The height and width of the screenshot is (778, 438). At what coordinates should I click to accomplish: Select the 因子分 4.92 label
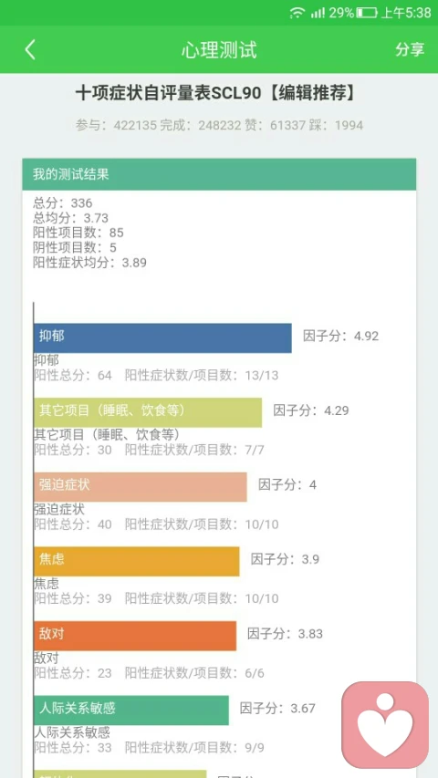click(340, 336)
